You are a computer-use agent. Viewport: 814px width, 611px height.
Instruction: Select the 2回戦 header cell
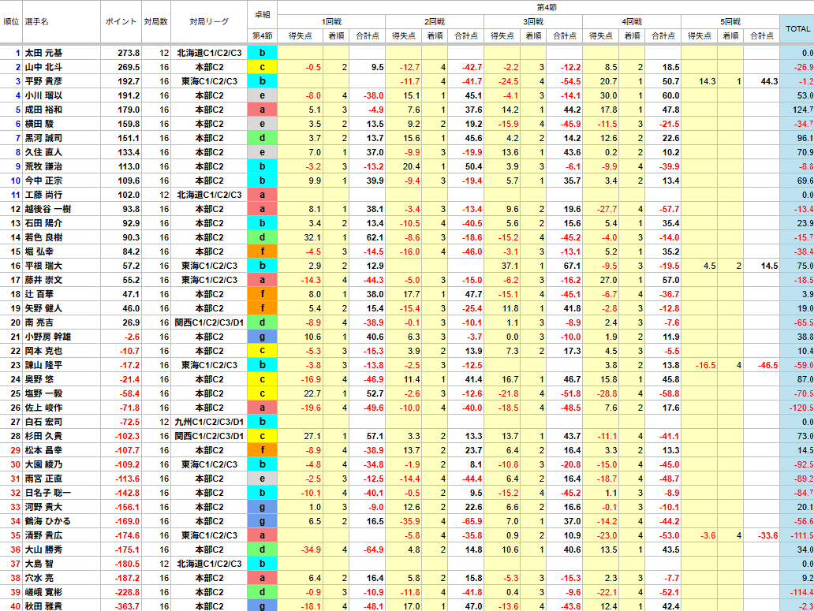pos(435,22)
